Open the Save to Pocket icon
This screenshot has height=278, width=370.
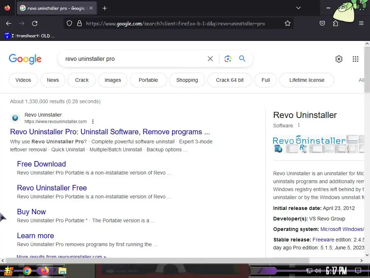pyautogui.click(x=322, y=23)
